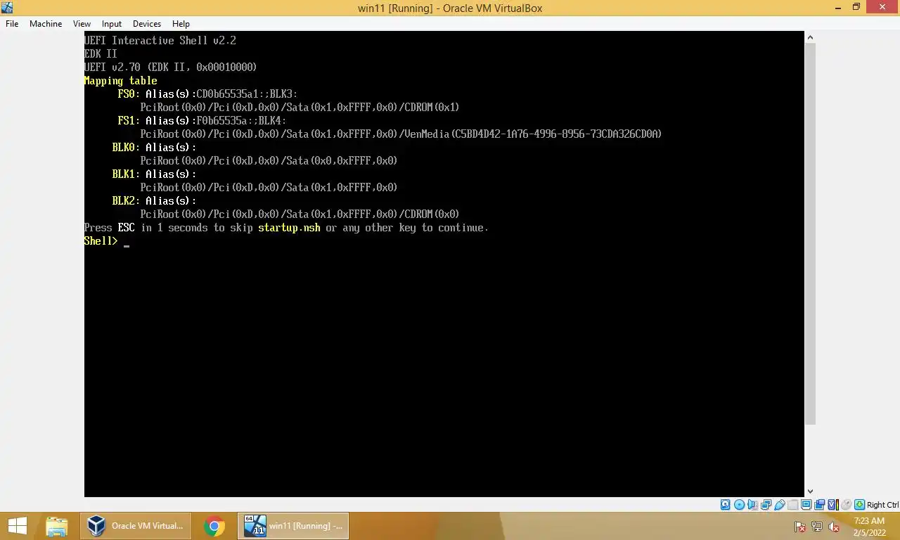Click the keyboard capture arrow icon
Screen dimensions: 900x540
pos(859,505)
